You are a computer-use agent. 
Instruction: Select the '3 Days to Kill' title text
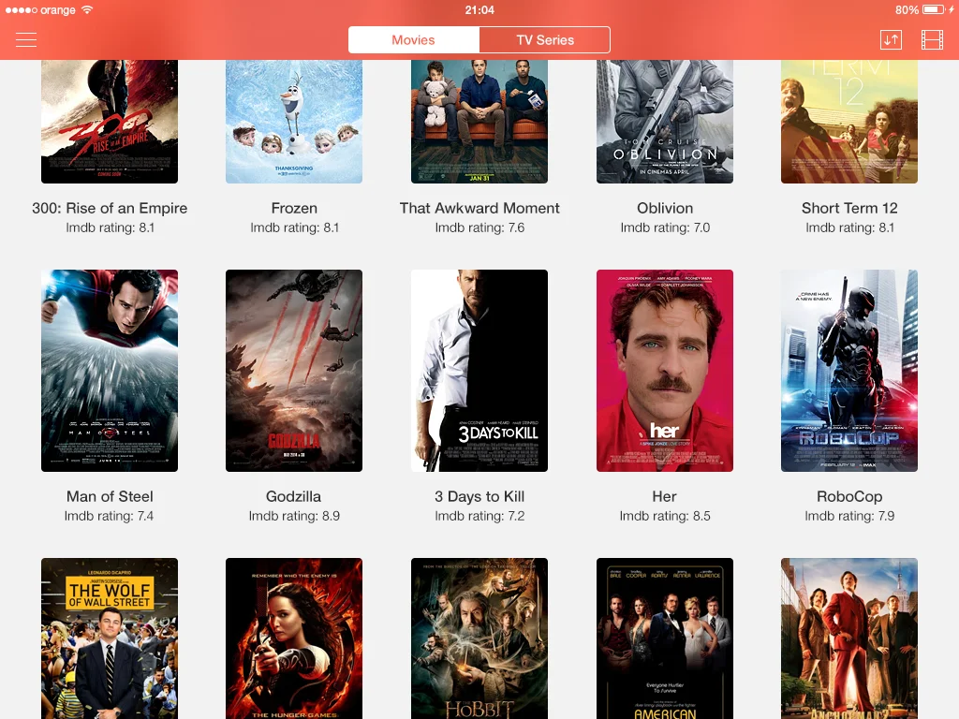(x=479, y=496)
